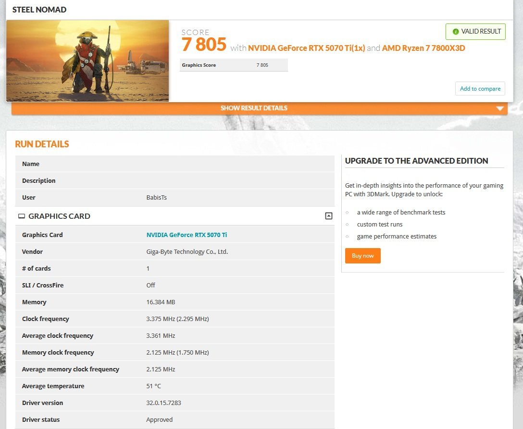
Task: Click the Steel Nomad title
Action: [x=39, y=10]
